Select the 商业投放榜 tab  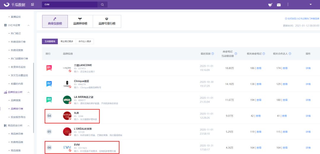55,21
